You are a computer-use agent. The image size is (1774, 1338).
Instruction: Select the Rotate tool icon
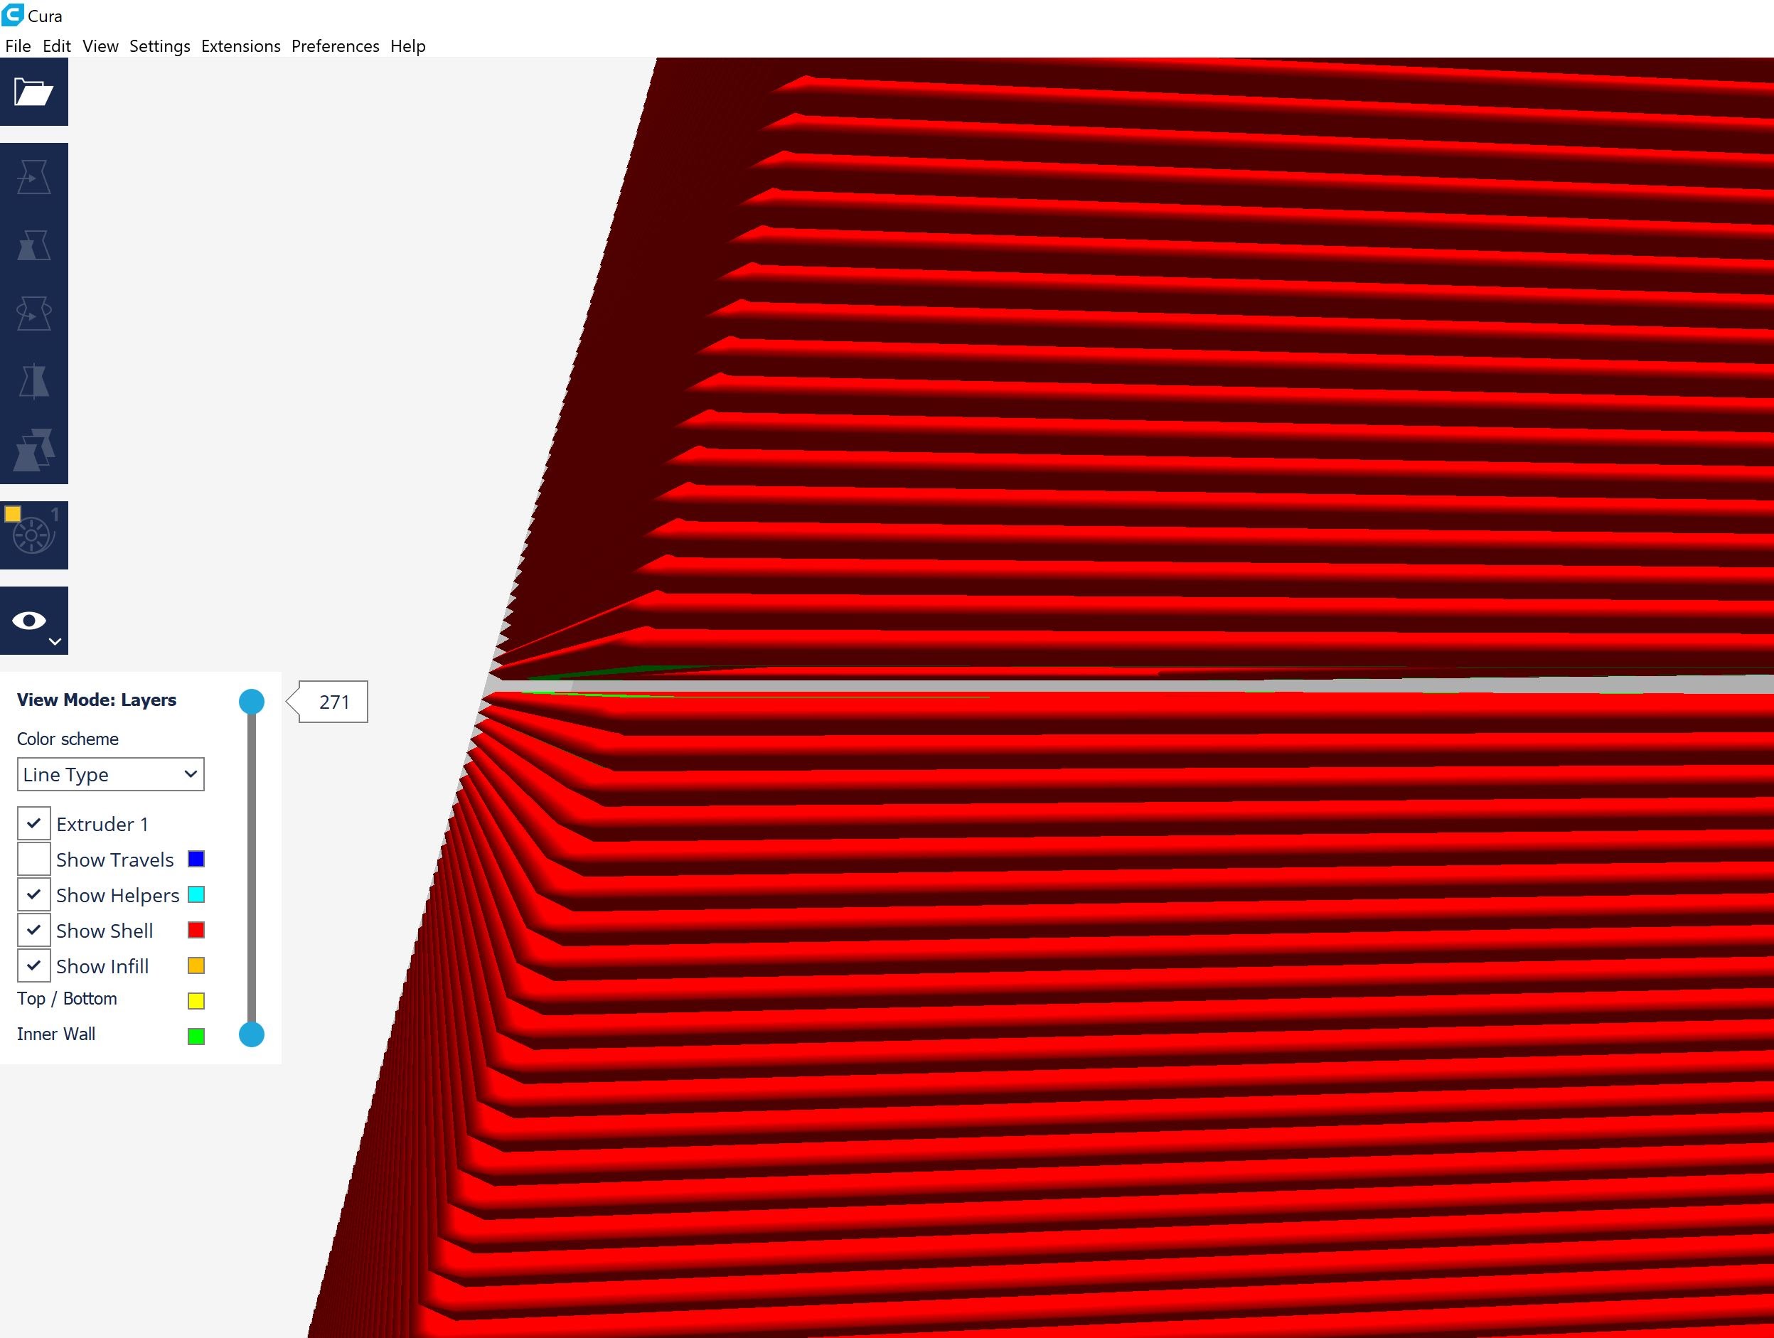[x=33, y=314]
